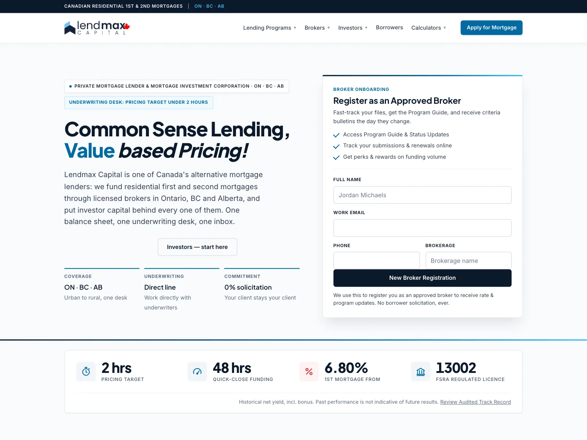Focus the Brokerage name field

468,261
